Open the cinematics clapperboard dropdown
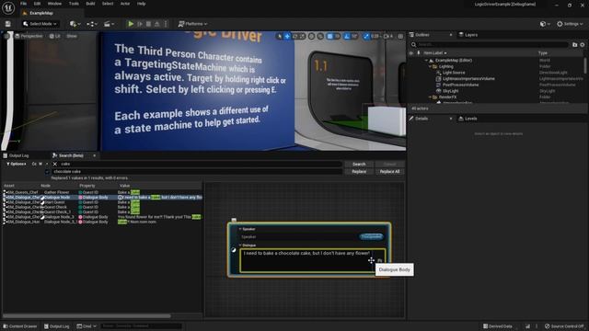The image size is (589, 331). tap(109, 24)
